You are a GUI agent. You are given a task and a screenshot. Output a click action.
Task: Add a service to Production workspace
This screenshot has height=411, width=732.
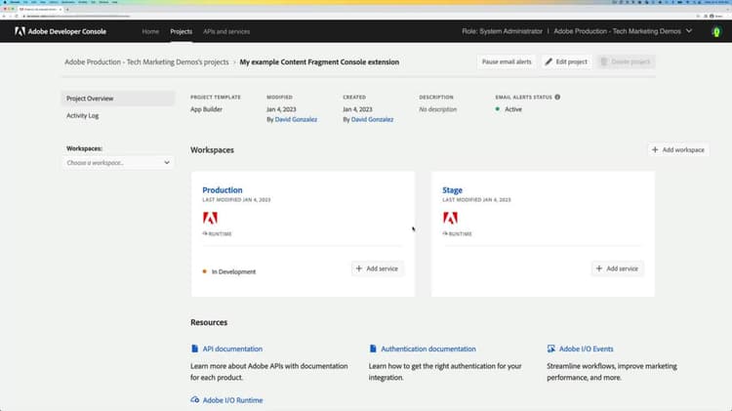[x=378, y=268]
